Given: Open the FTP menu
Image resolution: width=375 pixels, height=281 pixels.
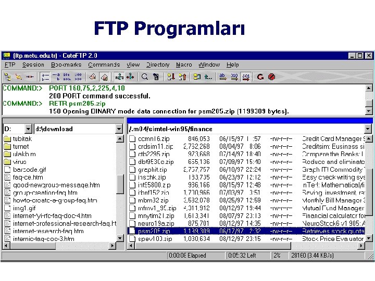Looking at the screenshot, I should click(x=10, y=65).
